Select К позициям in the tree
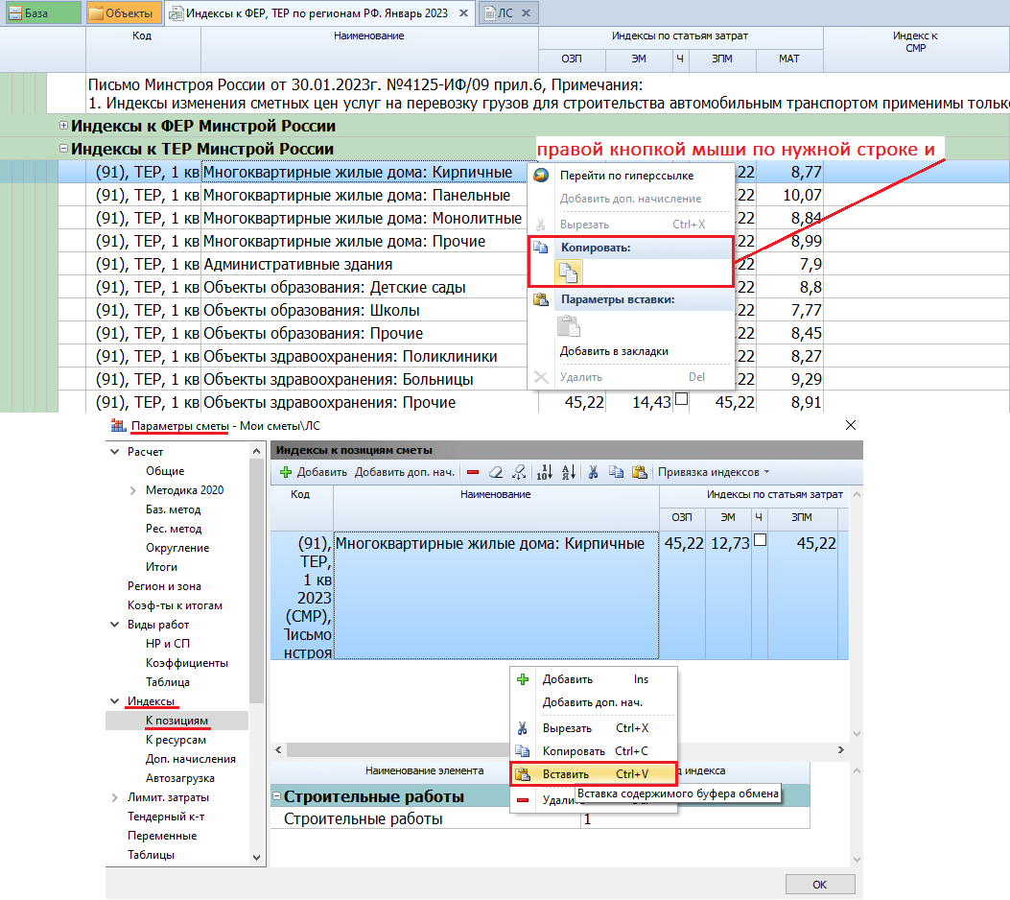Image resolution: width=1010 pixels, height=900 pixels. coord(176,721)
